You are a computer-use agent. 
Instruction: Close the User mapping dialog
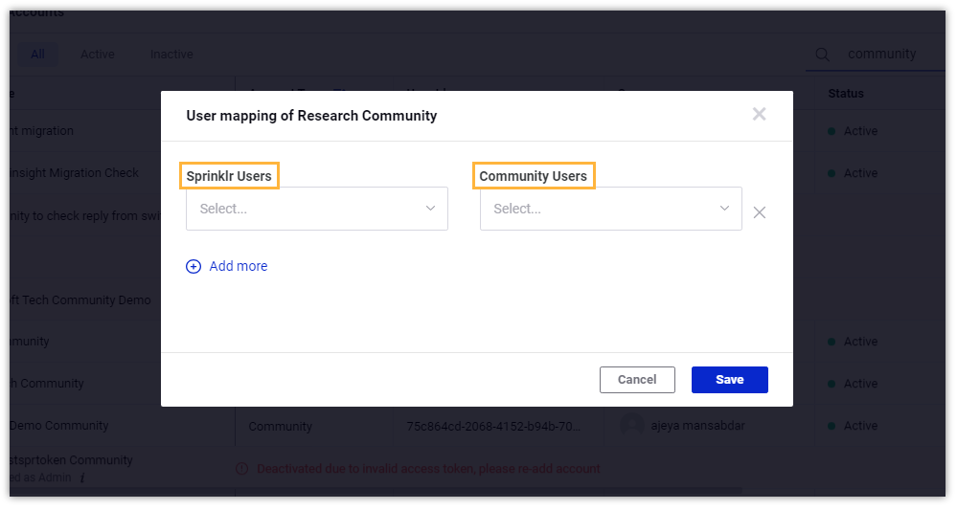point(759,114)
